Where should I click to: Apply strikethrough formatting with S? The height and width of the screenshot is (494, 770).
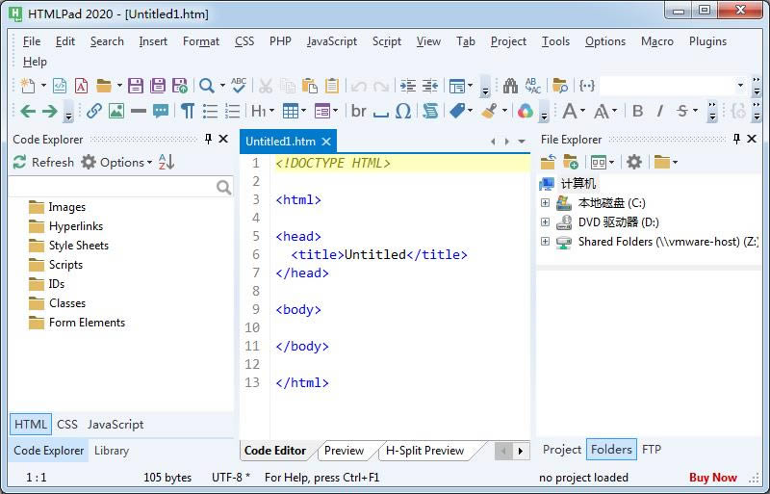(x=682, y=111)
